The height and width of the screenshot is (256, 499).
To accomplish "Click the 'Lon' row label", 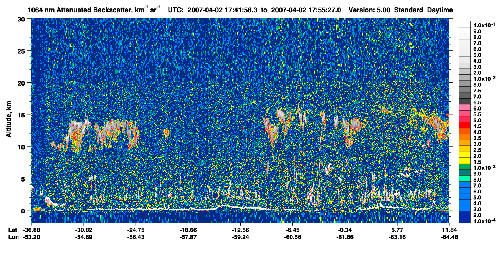I will coord(13,237).
